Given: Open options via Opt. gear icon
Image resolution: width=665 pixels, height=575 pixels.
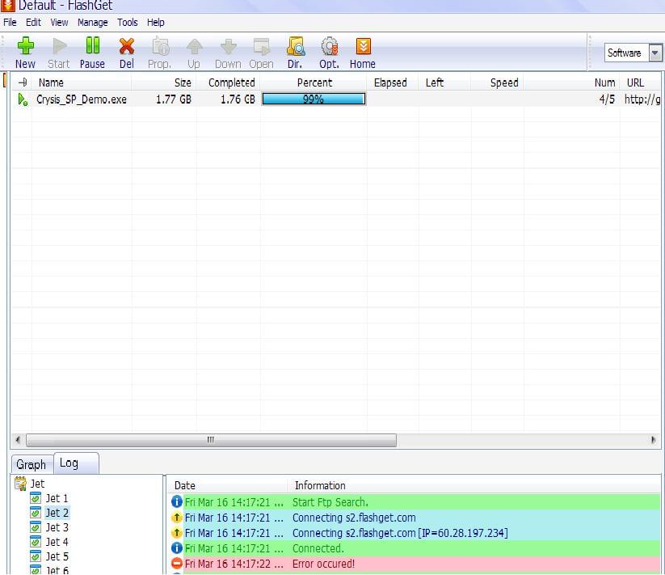Looking at the screenshot, I should tap(329, 46).
